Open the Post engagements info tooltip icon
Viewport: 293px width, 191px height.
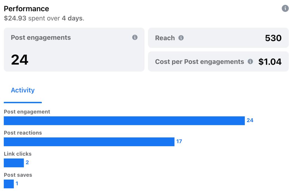pos(135,37)
